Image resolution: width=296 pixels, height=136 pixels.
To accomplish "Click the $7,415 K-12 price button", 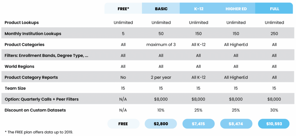I will coord(199,124).
